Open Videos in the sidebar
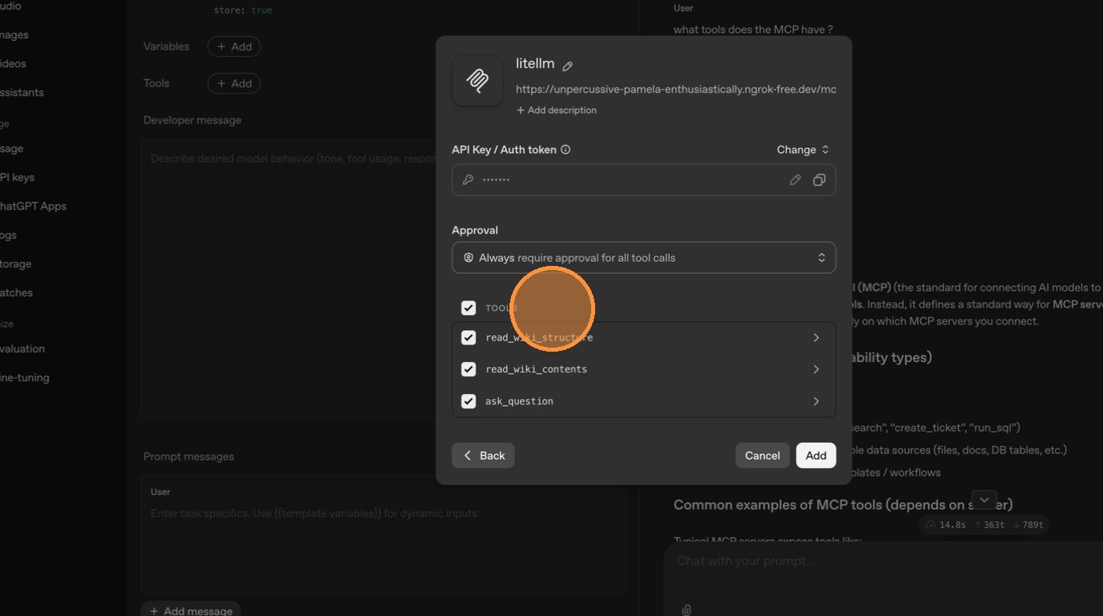Viewport: 1103px width, 616px height. coord(13,63)
